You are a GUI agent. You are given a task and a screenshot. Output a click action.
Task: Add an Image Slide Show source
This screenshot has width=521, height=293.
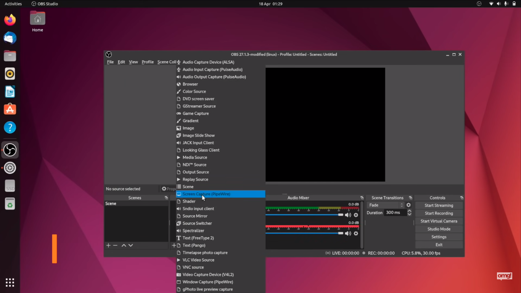click(220, 135)
